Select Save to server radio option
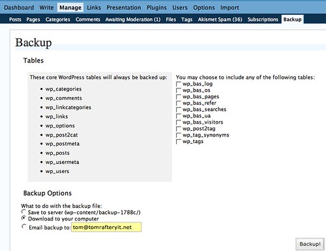The image size is (326, 251). (x=23, y=211)
